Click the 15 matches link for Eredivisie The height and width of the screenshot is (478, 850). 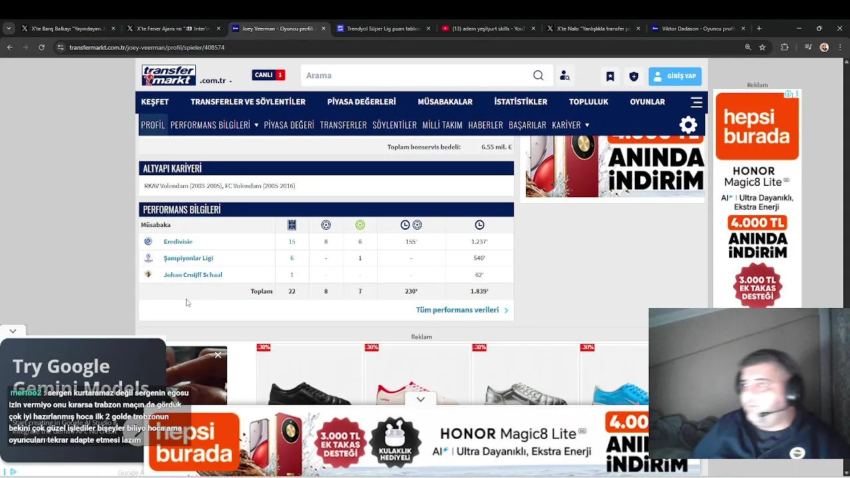(292, 242)
